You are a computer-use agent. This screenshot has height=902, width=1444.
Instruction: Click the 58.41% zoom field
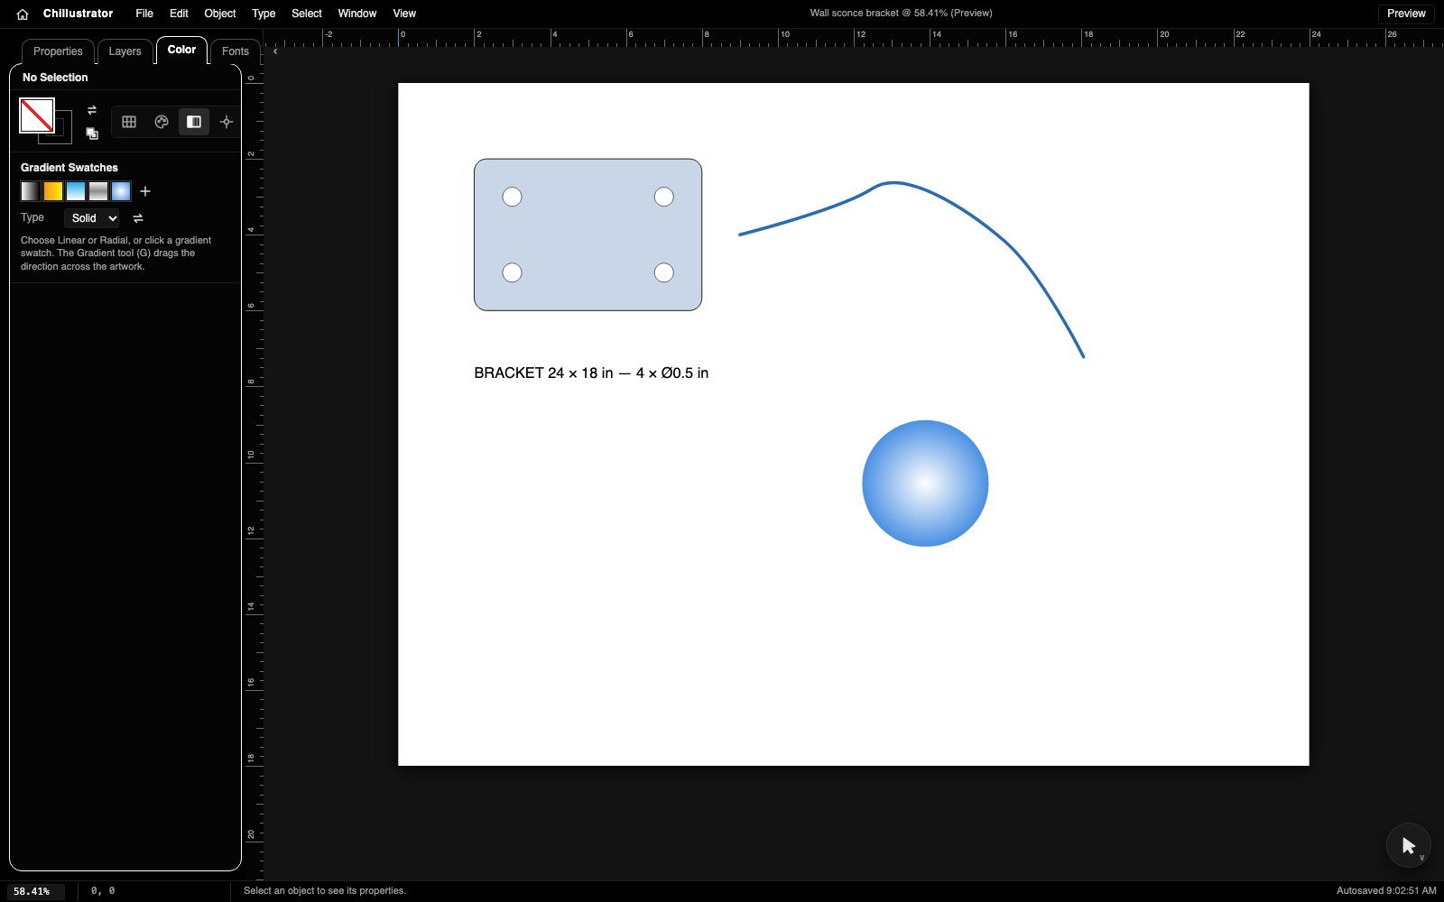point(37,891)
